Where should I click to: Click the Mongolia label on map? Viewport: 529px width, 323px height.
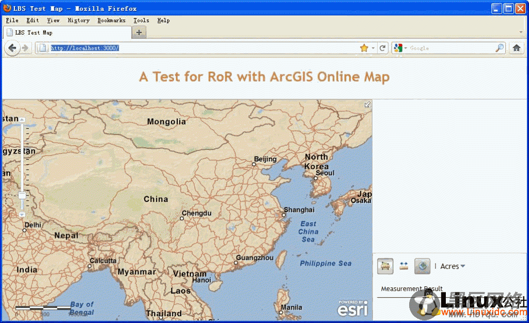coord(166,121)
